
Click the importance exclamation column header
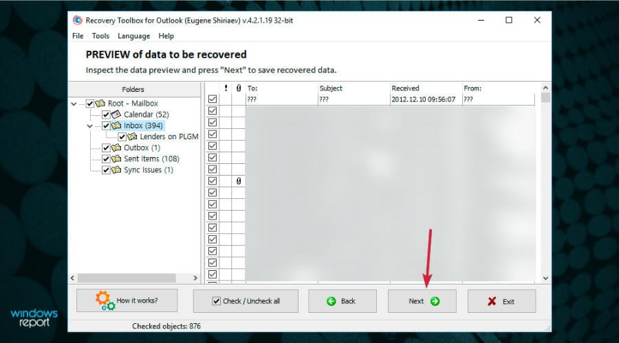[226, 88]
